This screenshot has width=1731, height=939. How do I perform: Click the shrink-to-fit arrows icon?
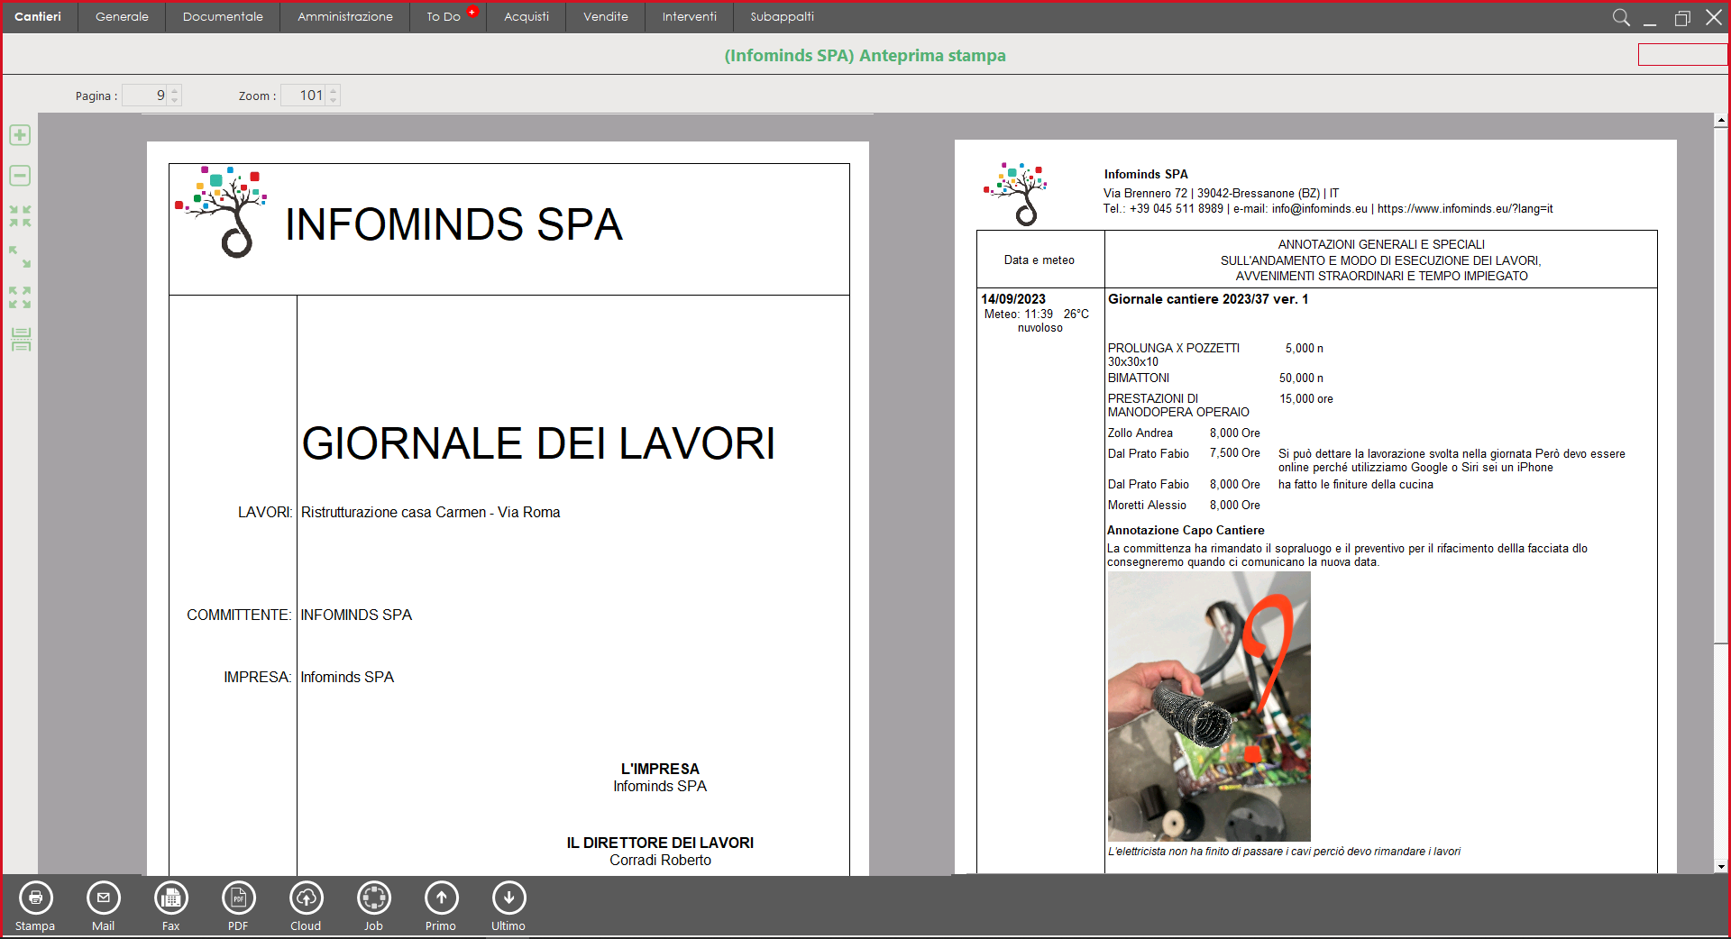click(x=20, y=216)
